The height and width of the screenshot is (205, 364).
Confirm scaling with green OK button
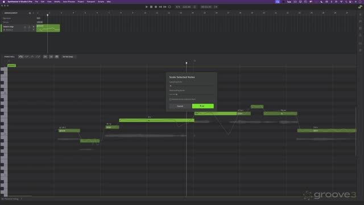(202, 106)
